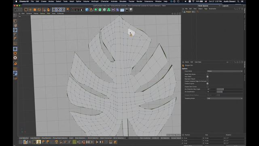Viewport: 259px width, 146px height.
Task: Enable Create Semi Circle checkbox
Action: pos(208,87)
